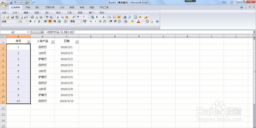Toggle align left
256x128 pixels.
click(x=46, y=21)
